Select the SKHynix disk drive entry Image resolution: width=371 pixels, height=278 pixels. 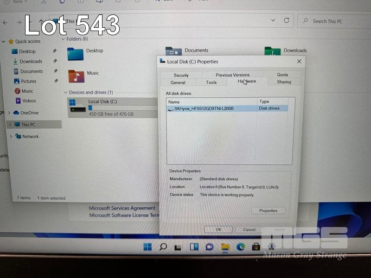point(204,108)
